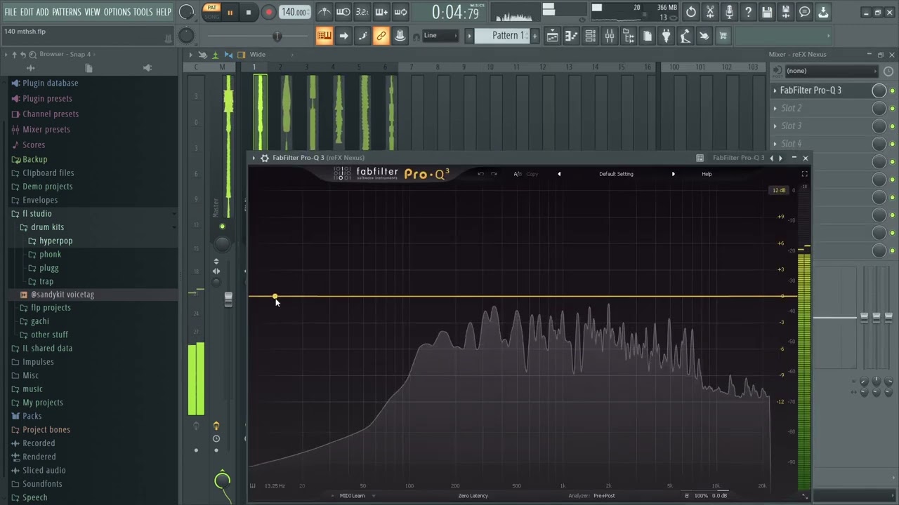Open Pro-Q 3 Help menu

(707, 174)
